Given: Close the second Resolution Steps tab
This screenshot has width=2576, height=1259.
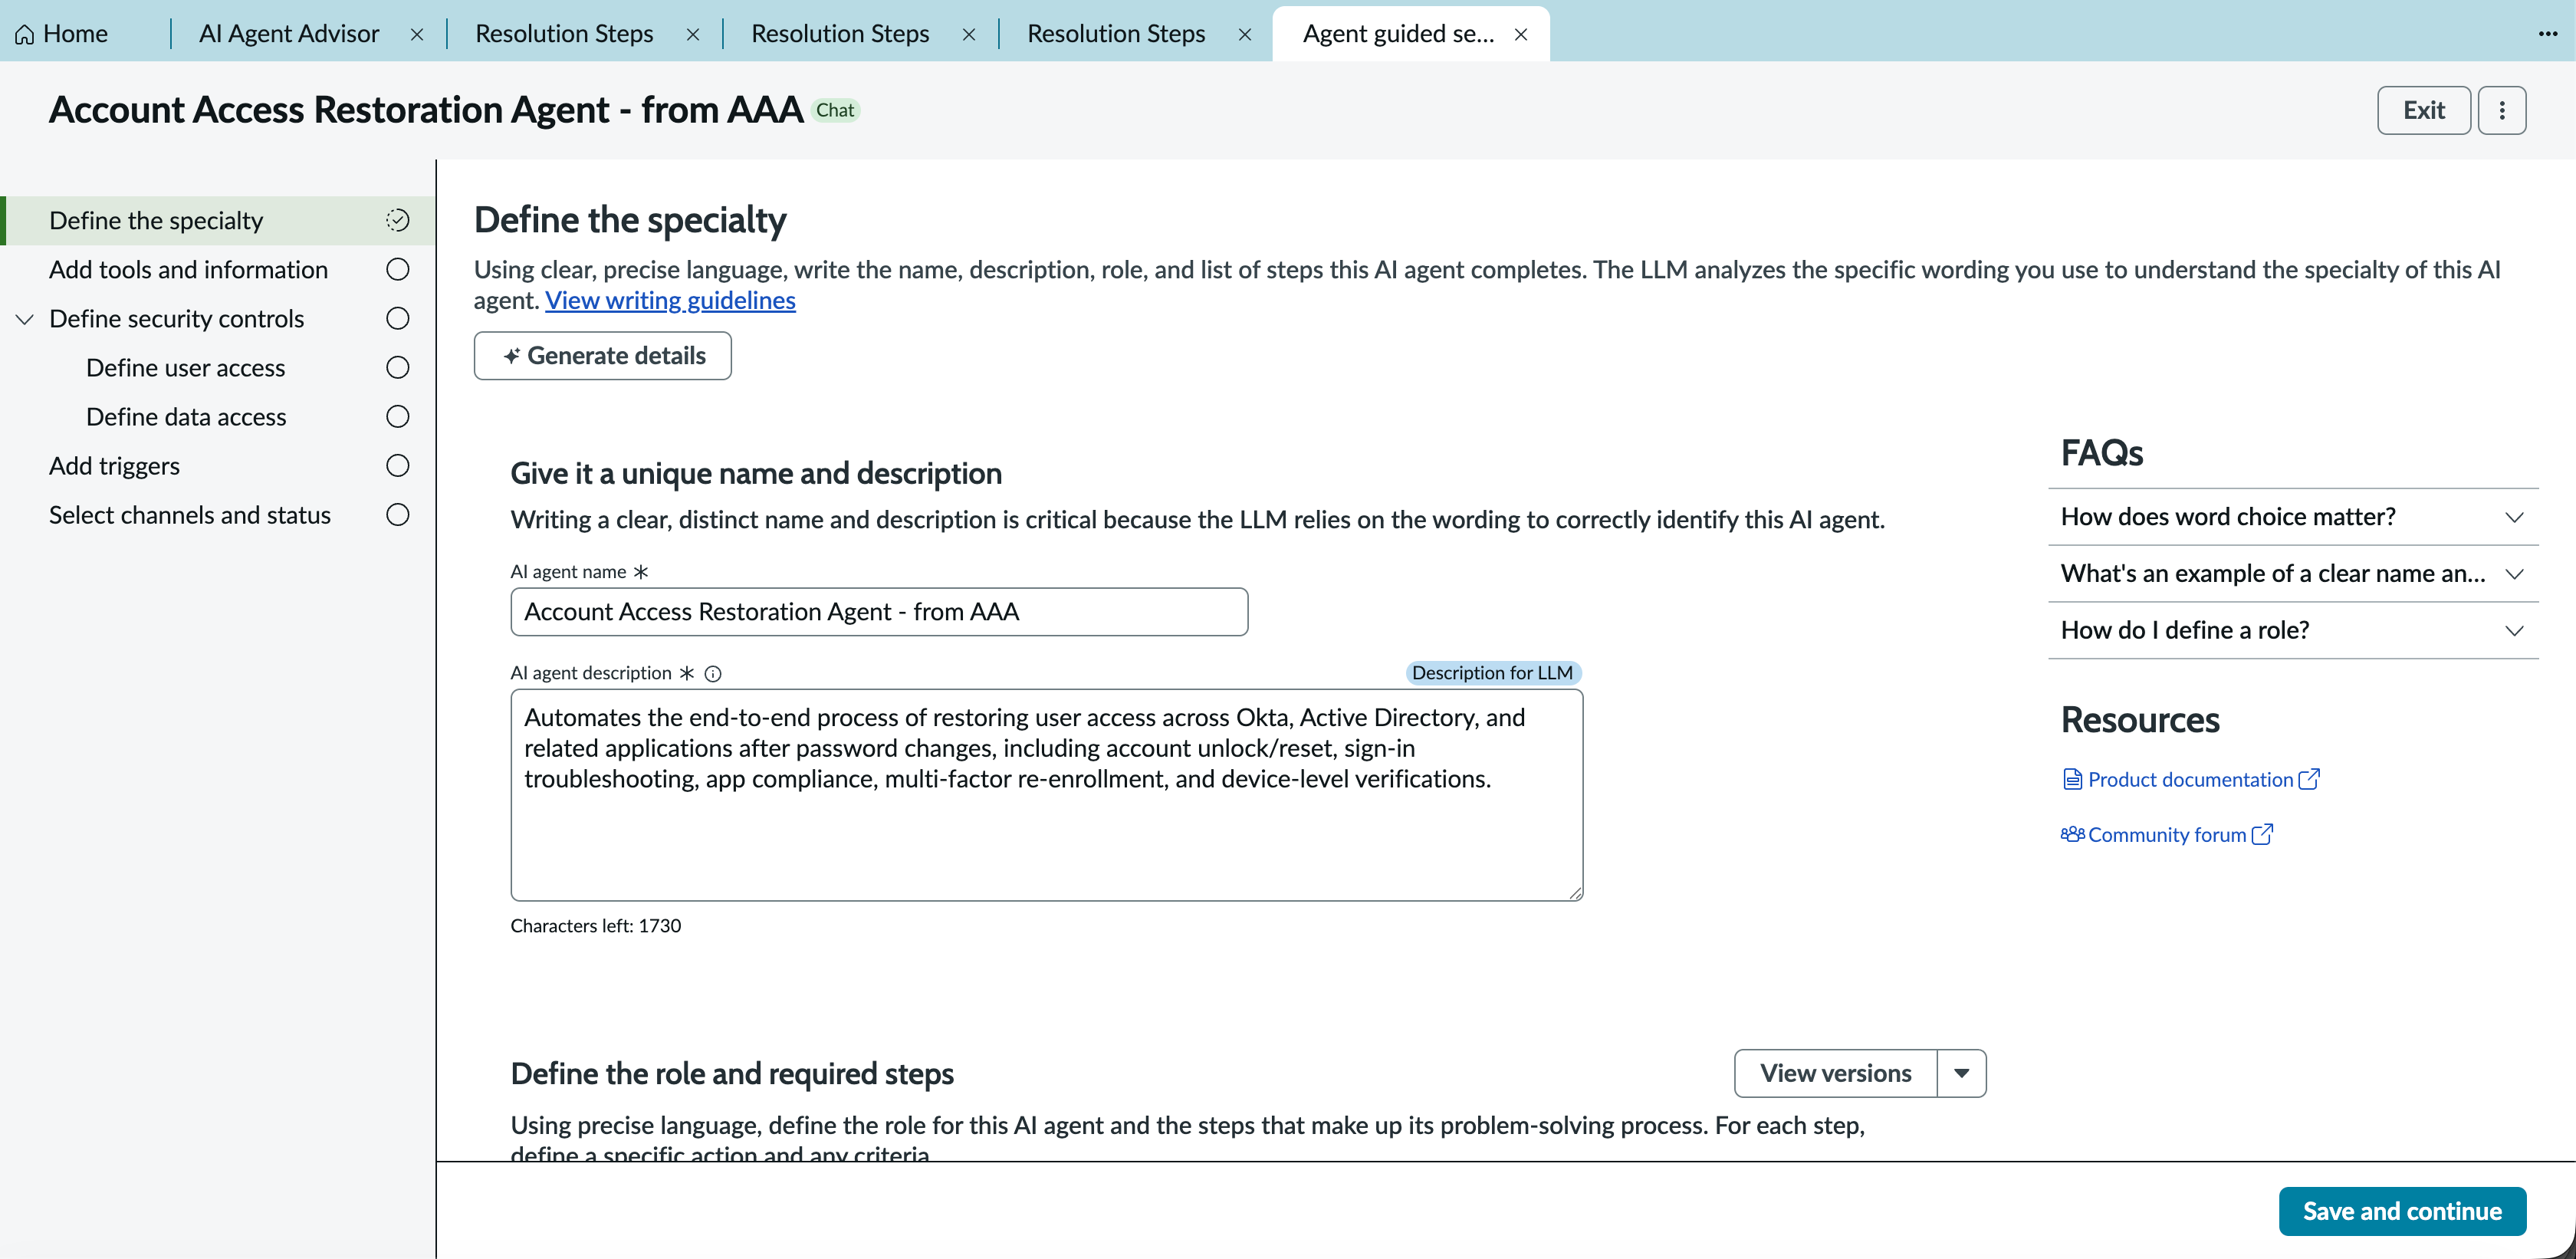Looking at the screenshot, I should tap(969, 34).
